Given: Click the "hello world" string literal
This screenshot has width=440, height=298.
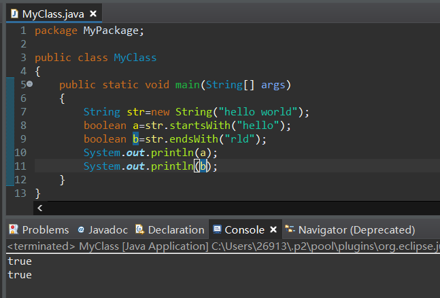Looking at the screenshot, I should [258, 112].
